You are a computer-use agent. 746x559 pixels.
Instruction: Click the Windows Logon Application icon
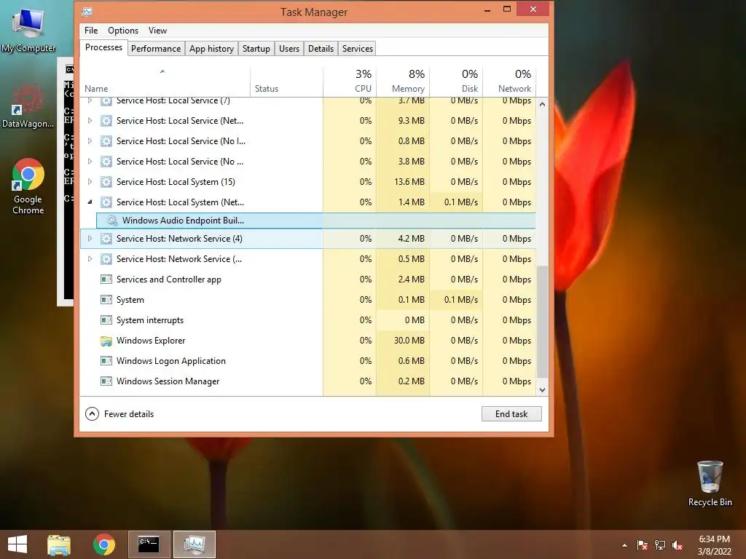[106, 361]
